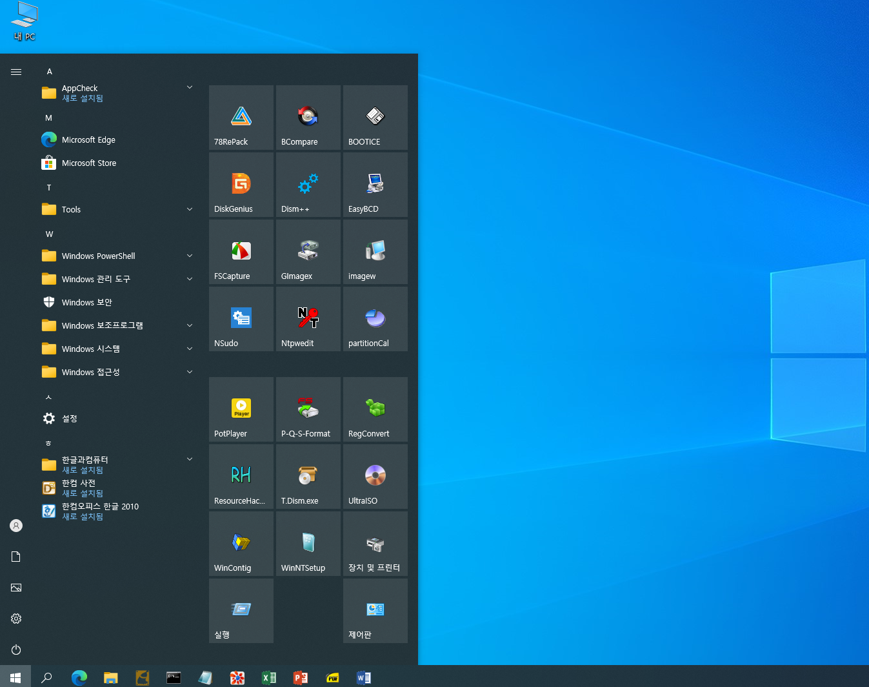Click the Windows Start button

pyautogui.click(x=15, y=677)
